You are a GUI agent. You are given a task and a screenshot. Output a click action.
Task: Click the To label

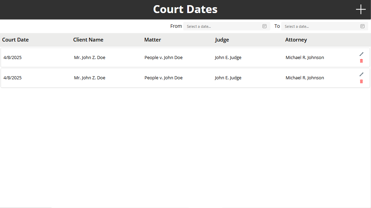tap(277, 26)
